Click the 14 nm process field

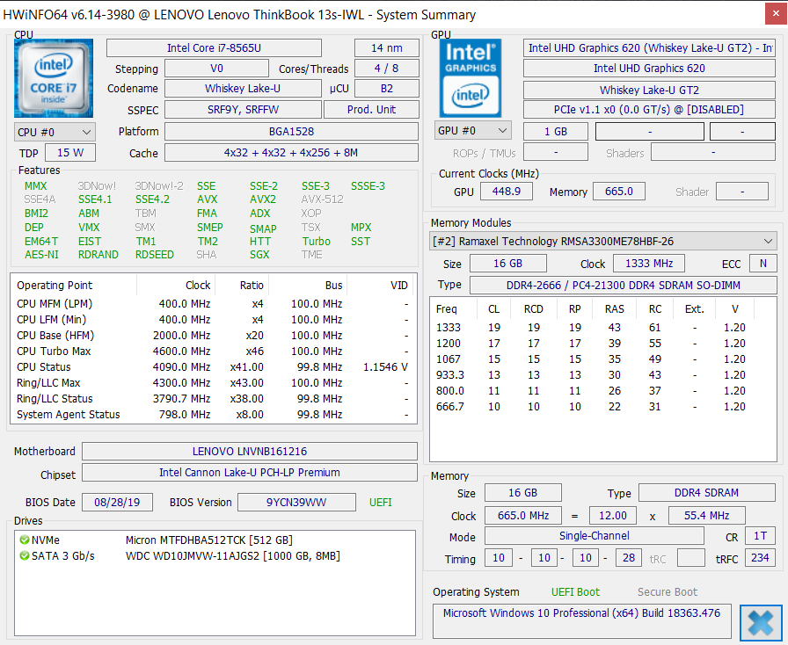click(x=386, y=48)
